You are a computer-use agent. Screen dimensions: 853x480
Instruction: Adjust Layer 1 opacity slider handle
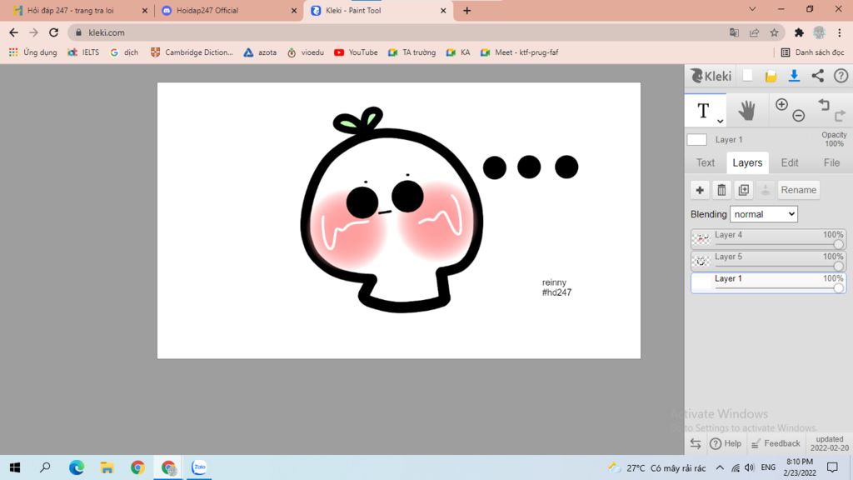pos(838,288)
